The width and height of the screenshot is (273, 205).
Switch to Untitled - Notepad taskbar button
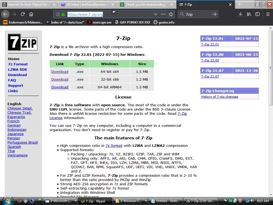tap(166, 201)
